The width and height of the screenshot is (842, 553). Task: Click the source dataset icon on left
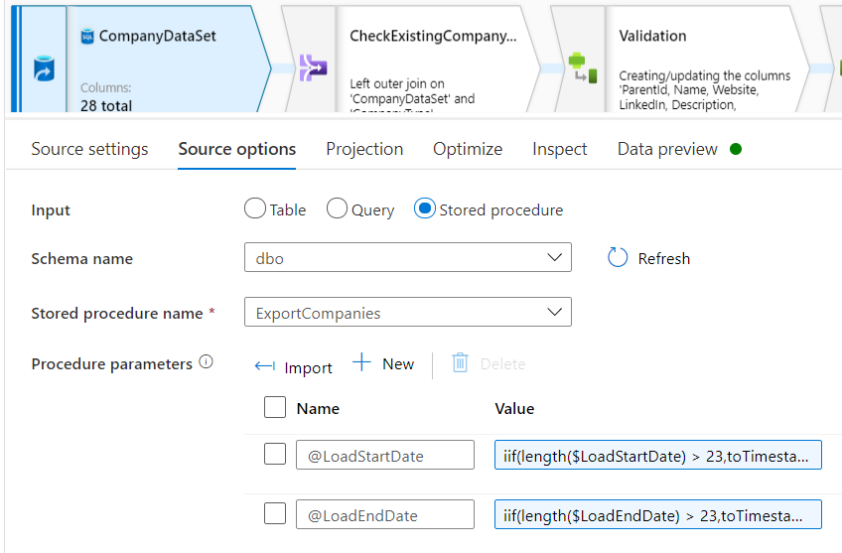pyautogui.click(x=44, y=70)
